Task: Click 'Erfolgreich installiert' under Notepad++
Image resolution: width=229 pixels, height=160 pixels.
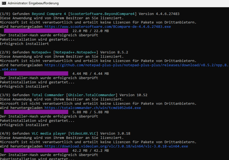Action: [x=24, y=86]
